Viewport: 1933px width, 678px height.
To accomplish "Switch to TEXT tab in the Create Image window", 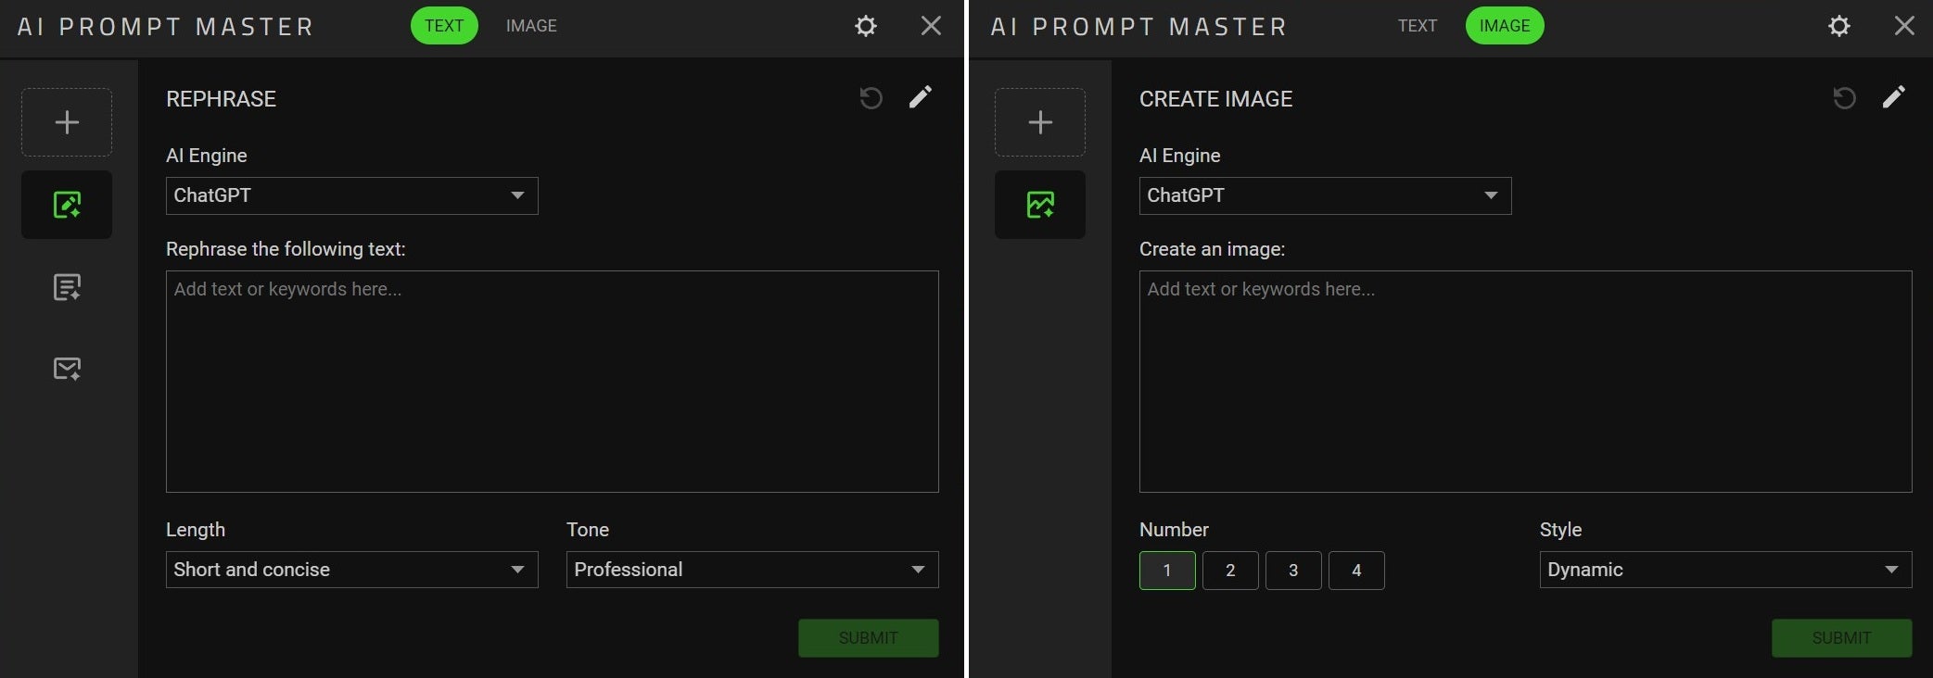I will pos(1417,26).
